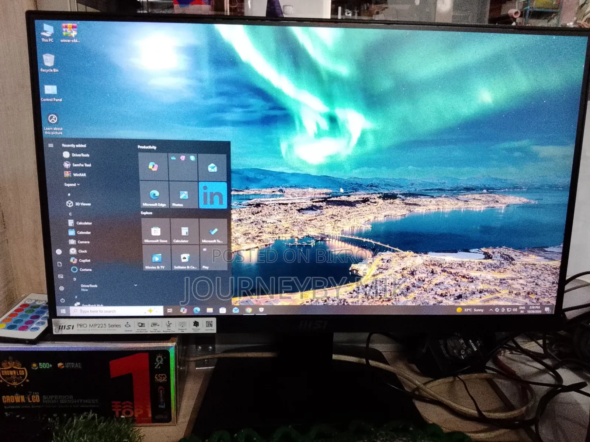Open the LinkedIn tile
Image resolution: width=590 pixels, height=442 pixels.
213,195
